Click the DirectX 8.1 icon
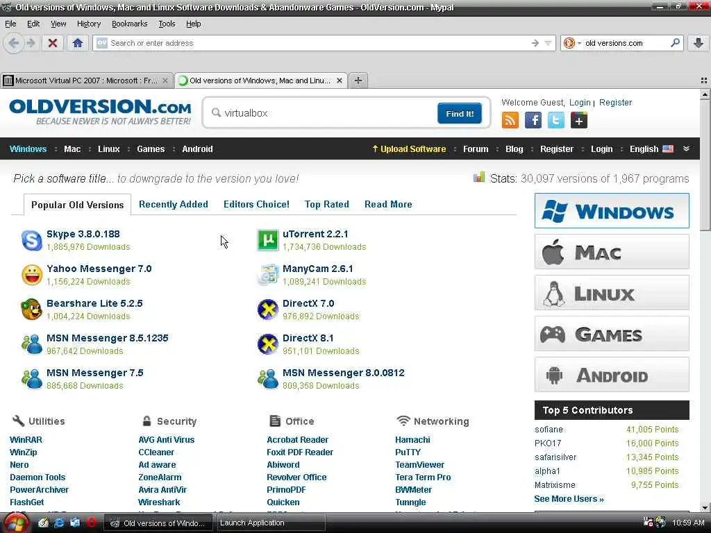This screenshot has width=711, height=533. point(268,344)
